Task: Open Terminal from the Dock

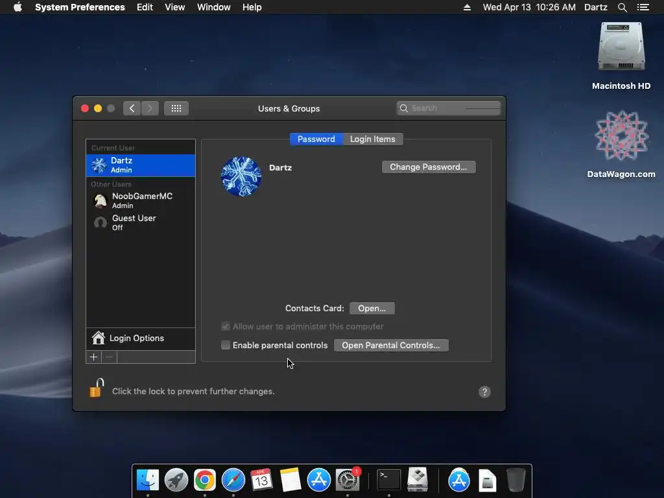Action: [x=389, y=480]
